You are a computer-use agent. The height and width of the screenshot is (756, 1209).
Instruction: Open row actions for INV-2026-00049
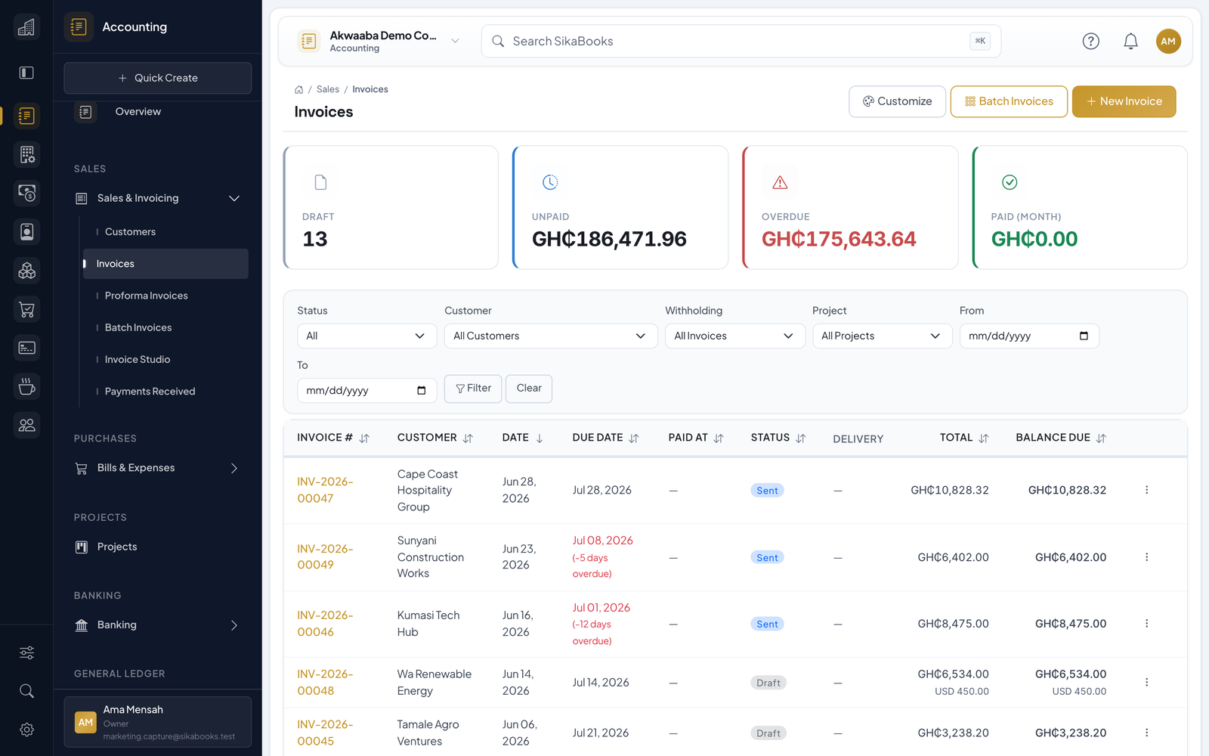point(1146,557)
